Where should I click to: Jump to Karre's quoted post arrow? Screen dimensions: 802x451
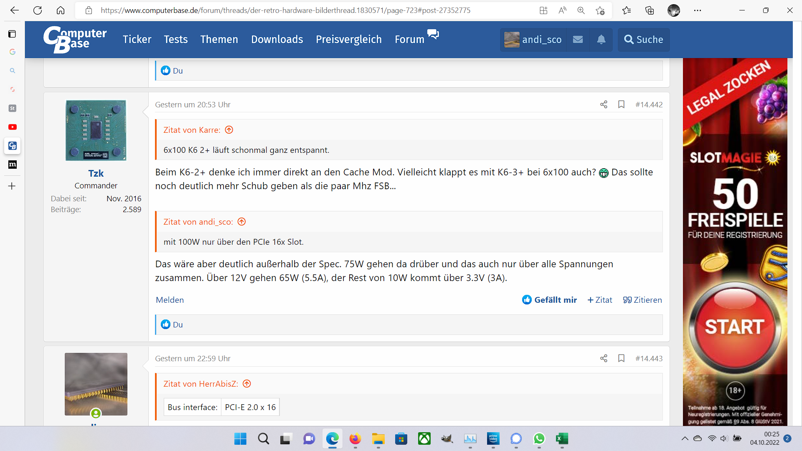229,130
